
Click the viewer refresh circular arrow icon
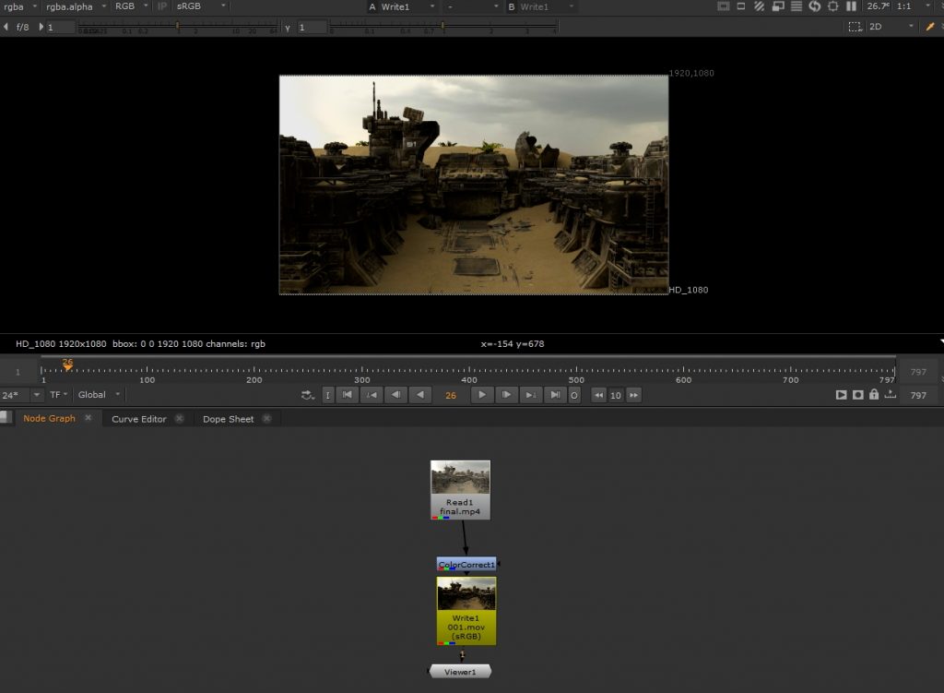tap(815, 6)
